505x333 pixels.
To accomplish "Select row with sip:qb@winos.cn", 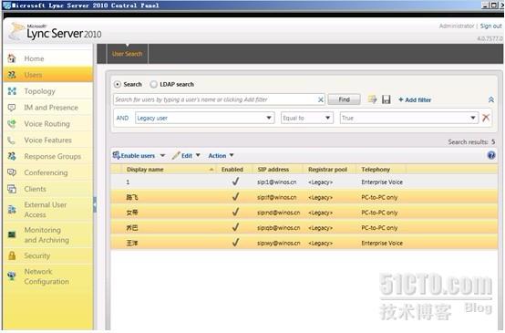I will [304, 228].
